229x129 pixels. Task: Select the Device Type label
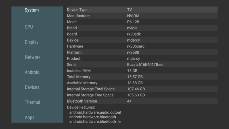pos(77,10)
